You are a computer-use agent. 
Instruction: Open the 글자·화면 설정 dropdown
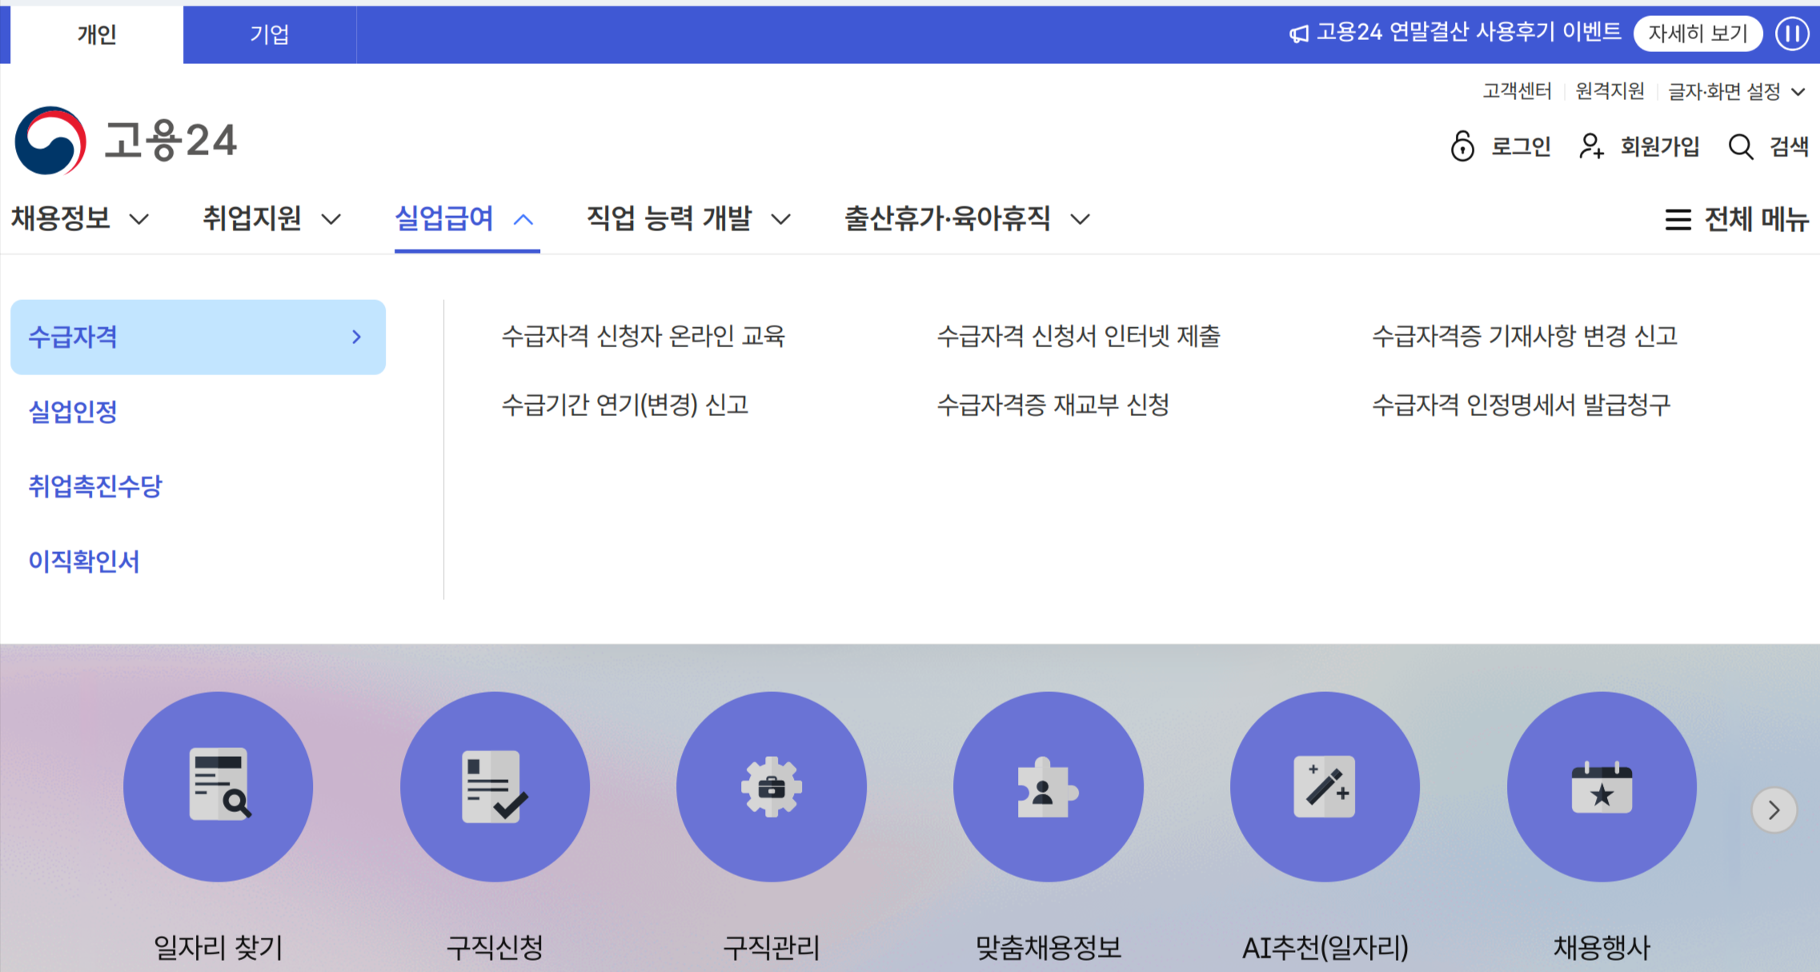(x=1735, y=92)
